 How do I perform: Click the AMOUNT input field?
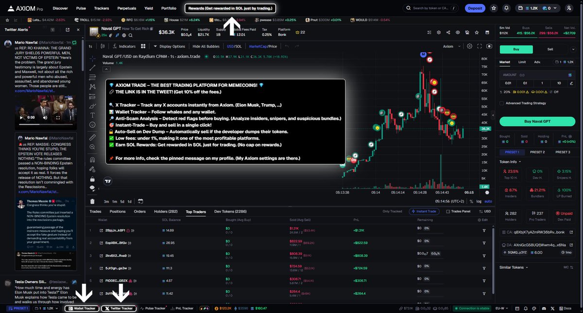tap(538, 75)
